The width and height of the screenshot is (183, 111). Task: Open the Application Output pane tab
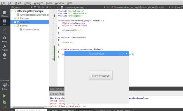click(85, 110)
